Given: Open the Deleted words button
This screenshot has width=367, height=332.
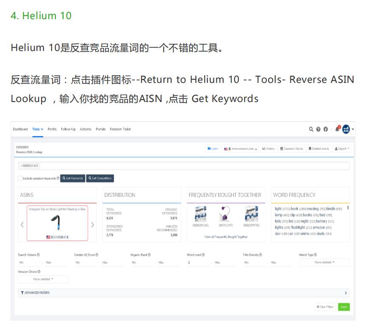Looking at the screenshot, I should 319,149.
